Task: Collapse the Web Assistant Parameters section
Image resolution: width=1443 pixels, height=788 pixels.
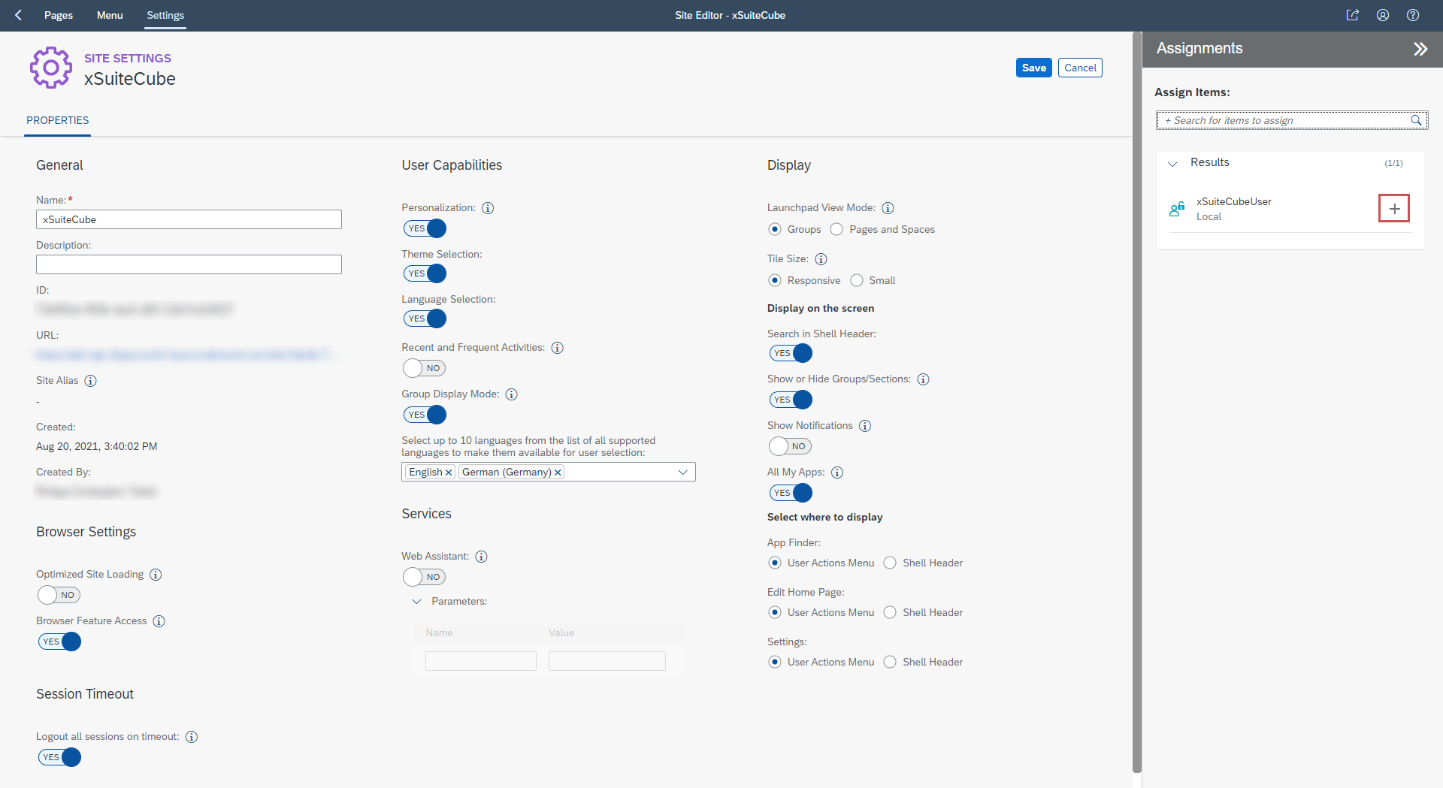Action: tap(416, 602)
